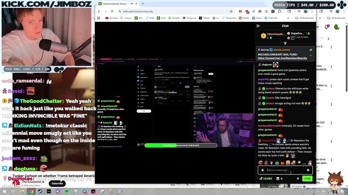Open Spotify from the taskbar

pos(67,192)
